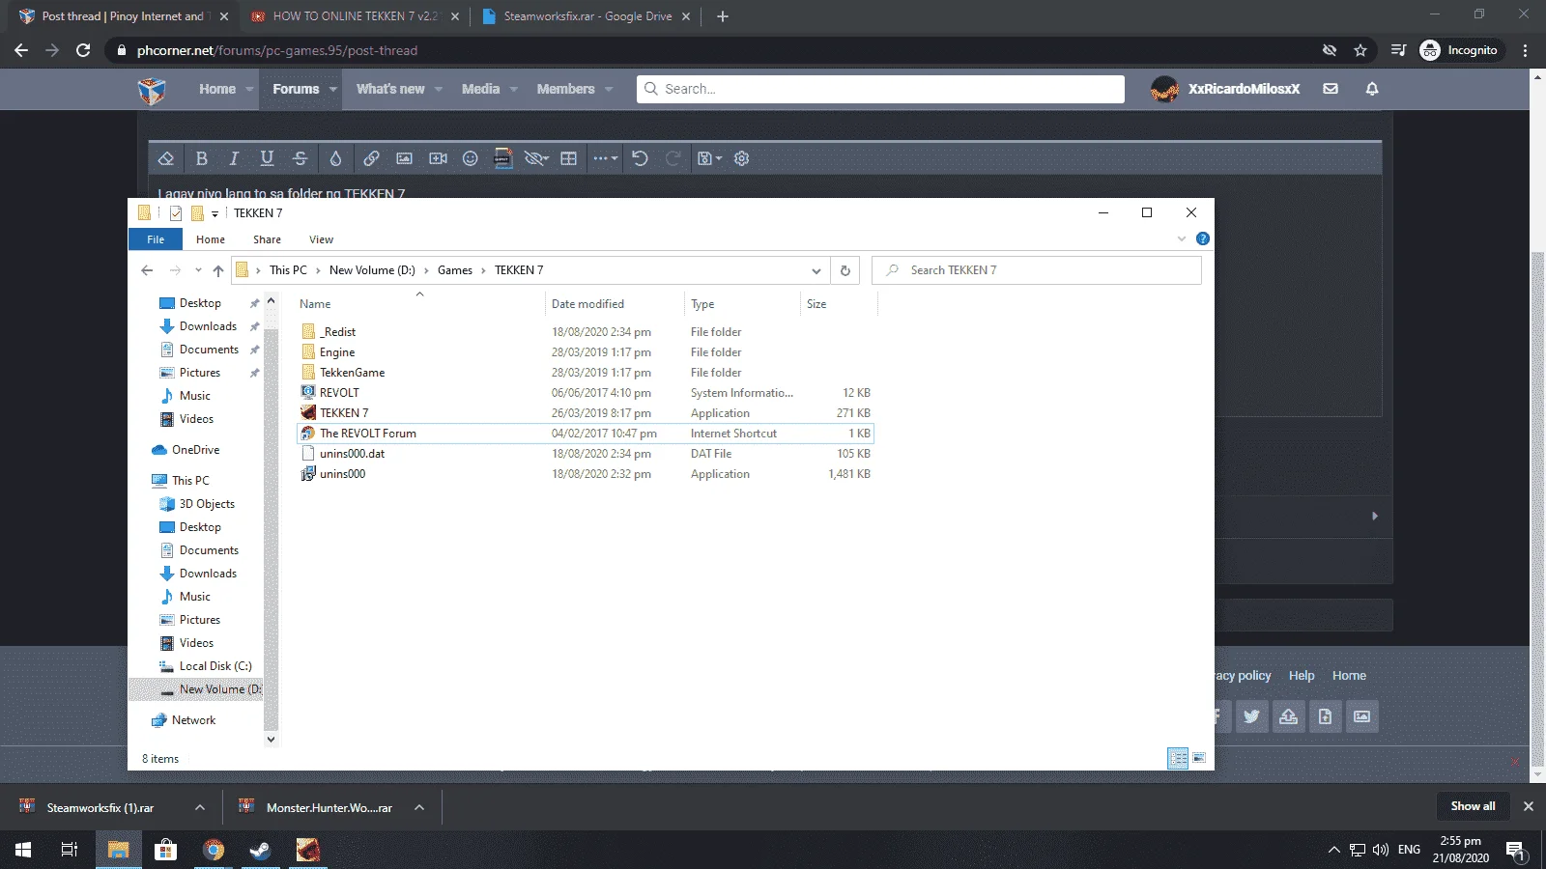Click the eraser remove-formatting icon
1546x869 pixels.
166,158
